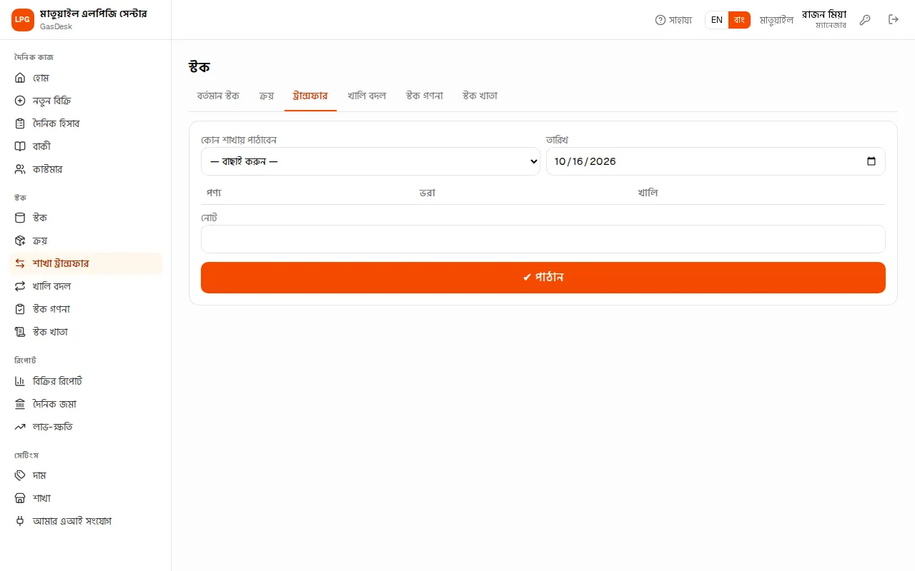Switch to স্টক খাতা tab
Screen dimensions: 915x571
click(x=480, y=96)
